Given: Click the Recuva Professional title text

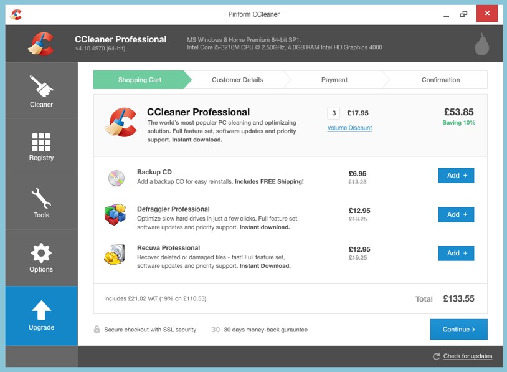Looking at the screenshot, I should (x=168, y=248).
